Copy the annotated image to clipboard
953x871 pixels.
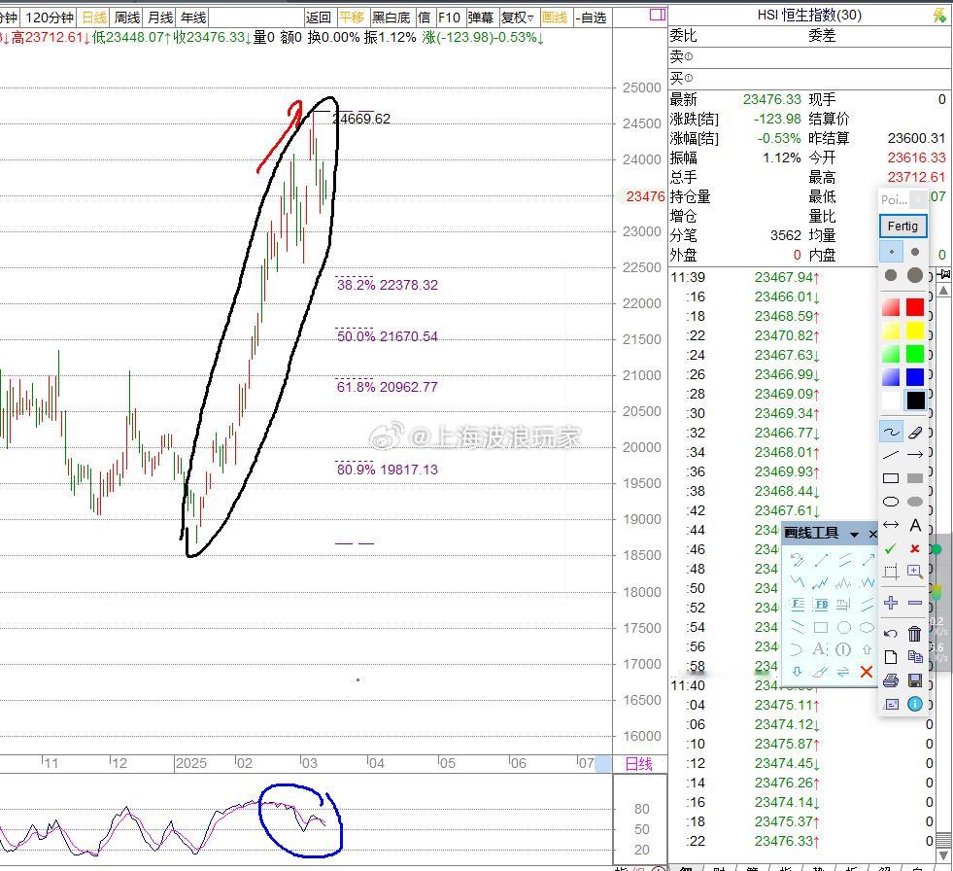pyautogui.click(x=915, y=657)
